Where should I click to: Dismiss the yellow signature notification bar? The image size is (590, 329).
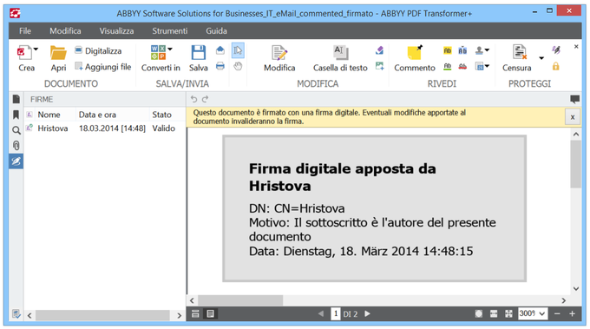point(573,117)
